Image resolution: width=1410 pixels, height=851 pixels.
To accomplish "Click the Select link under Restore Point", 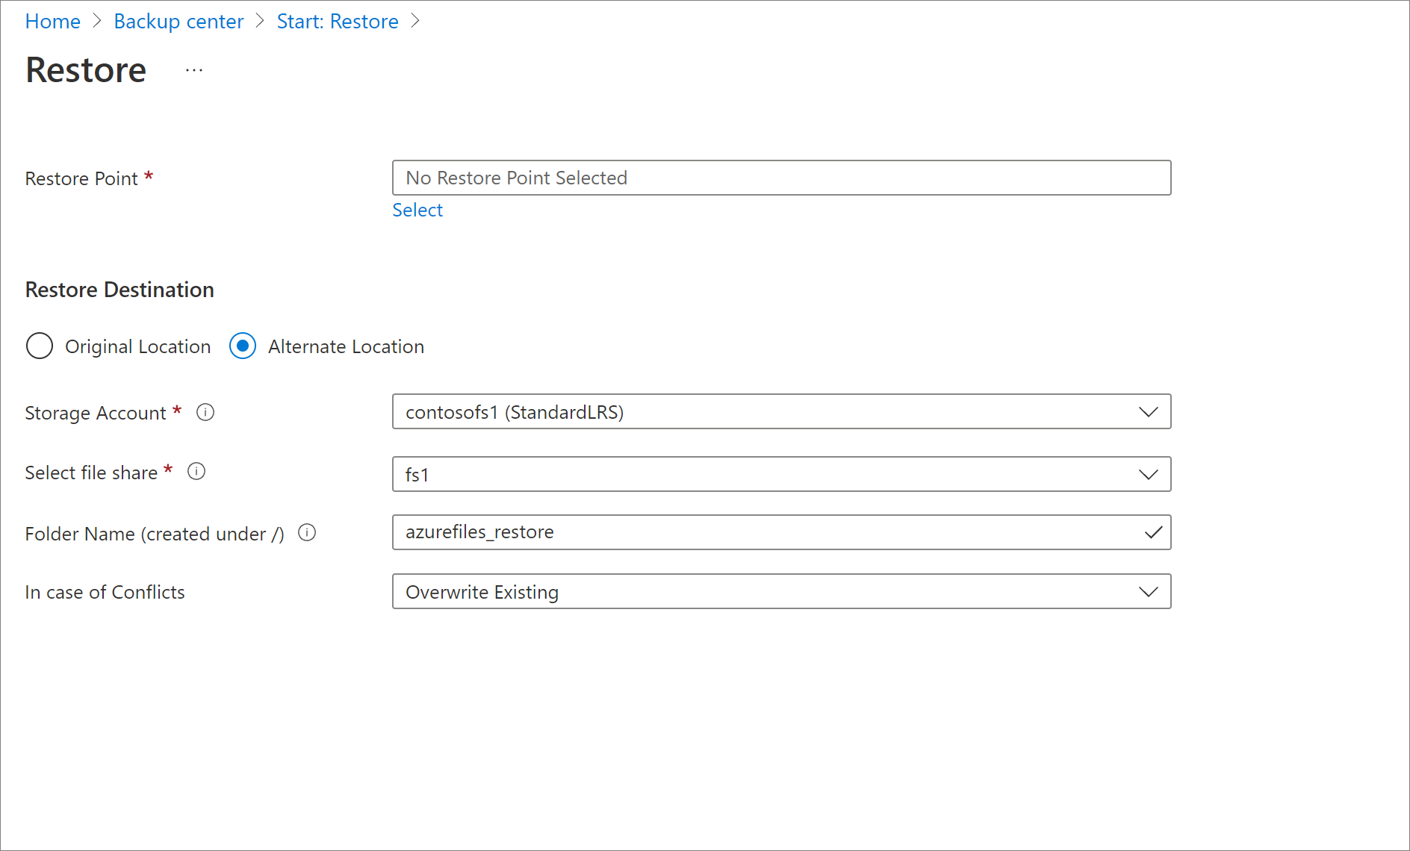I will [417, 211].
